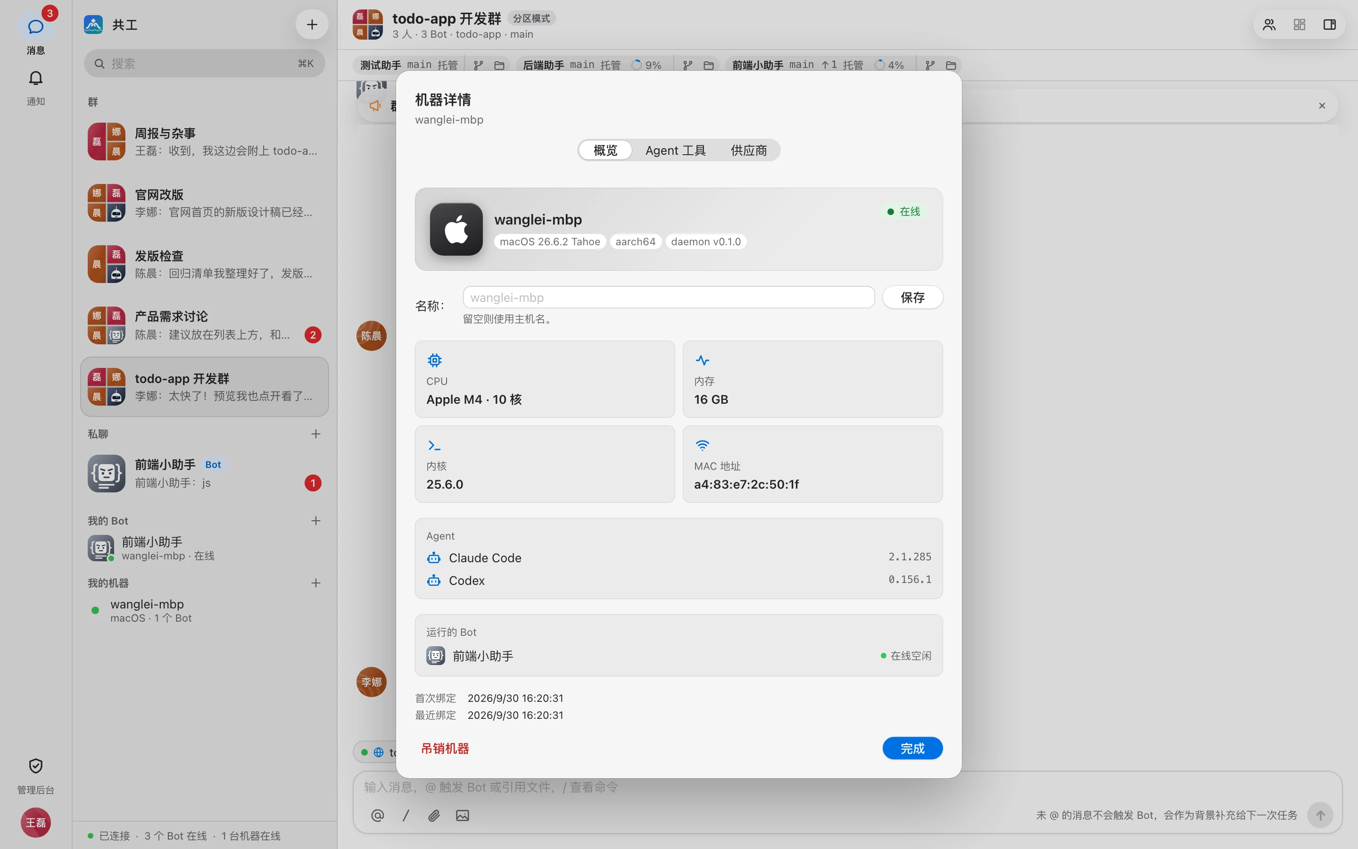Open the 官网改版 group chat
Screen dimensions: 1358x849
pyautogui.click(x=204, y=203)
